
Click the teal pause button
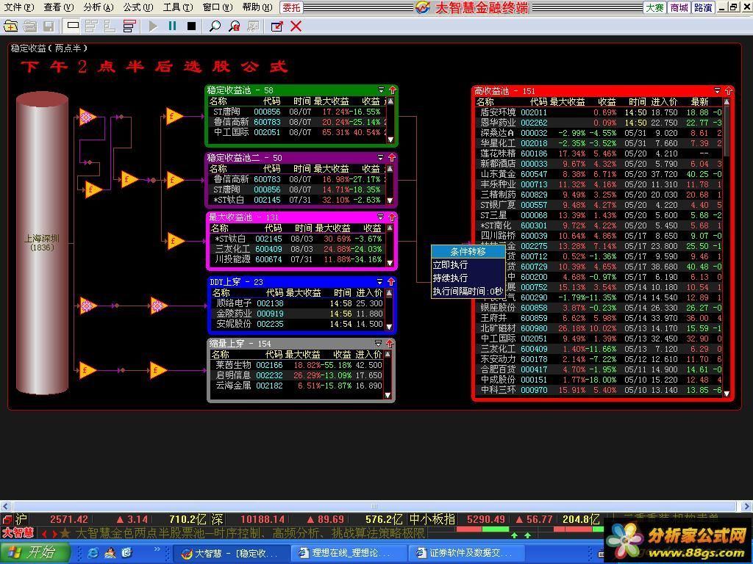172,26
